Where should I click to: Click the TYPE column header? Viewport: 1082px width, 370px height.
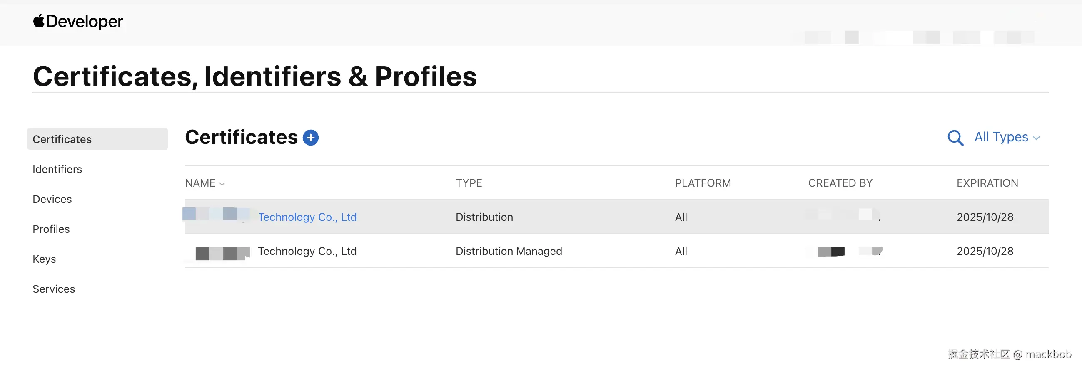pyautogui.click(x=469, y=183)
